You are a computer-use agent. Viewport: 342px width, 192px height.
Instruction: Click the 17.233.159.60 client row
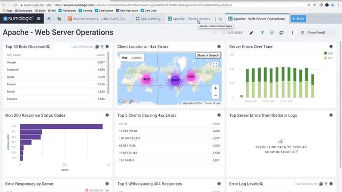click(x=169, y=131)
